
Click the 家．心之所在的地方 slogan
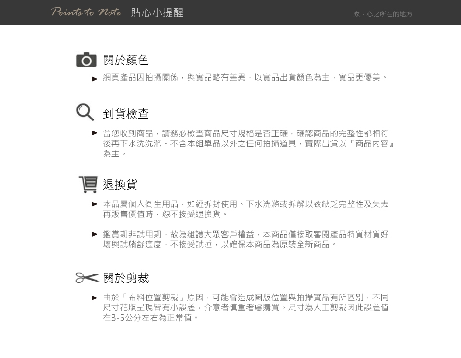point(383,14)
